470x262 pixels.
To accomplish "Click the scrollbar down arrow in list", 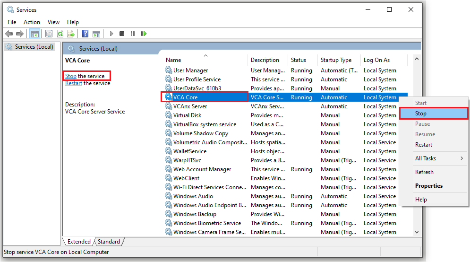I will (417, 232).
